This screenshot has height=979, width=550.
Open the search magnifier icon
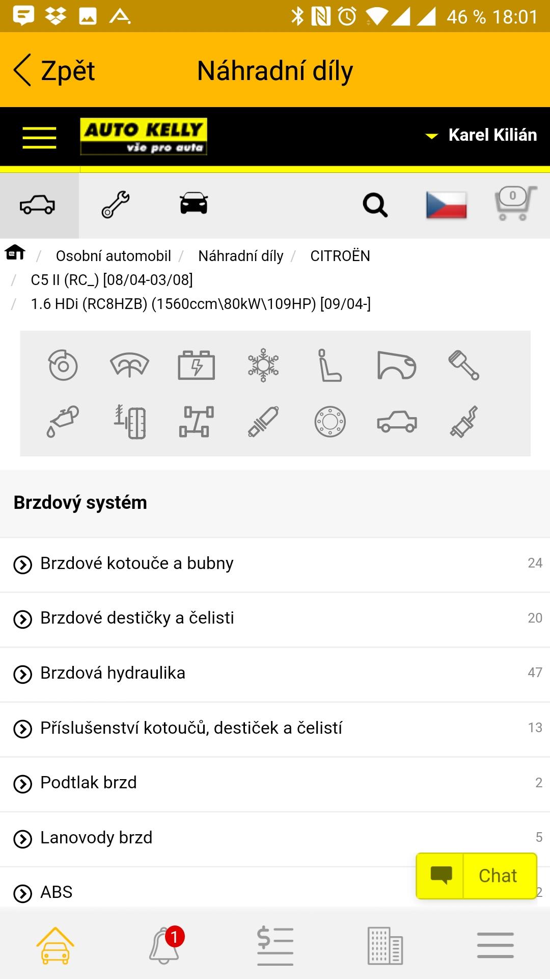coord(375,205)
